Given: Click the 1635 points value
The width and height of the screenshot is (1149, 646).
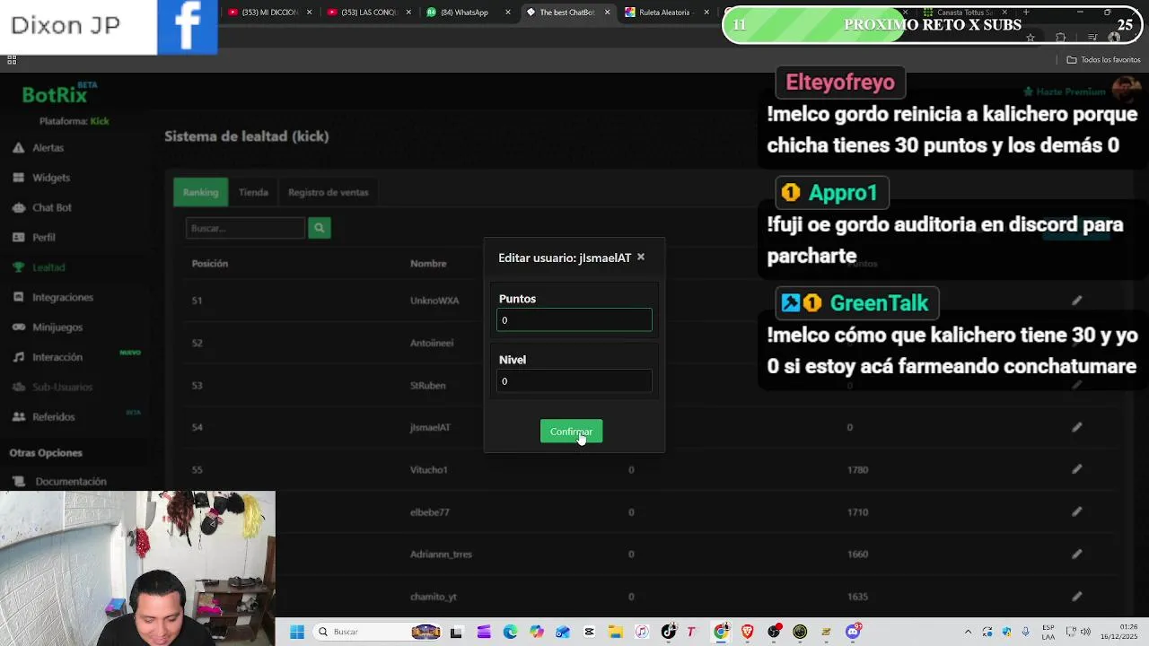Looking at the screenshot, I should point(858,597).
